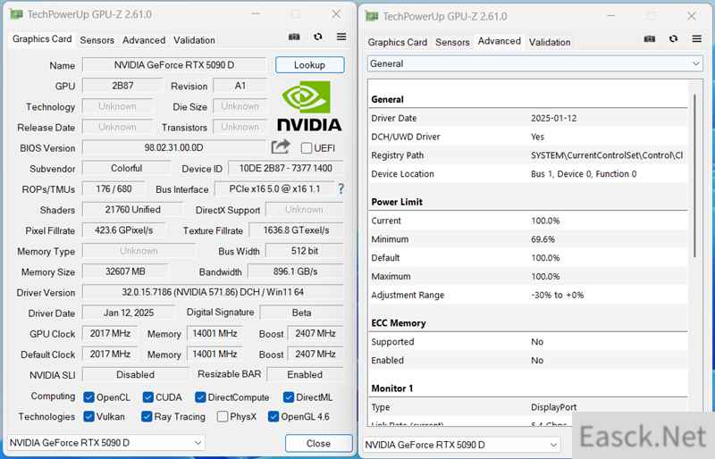715x459 pixels.
Task: Toggle the OpenCL checkbox
Action: pyautogui.click(x=88, y=397)
